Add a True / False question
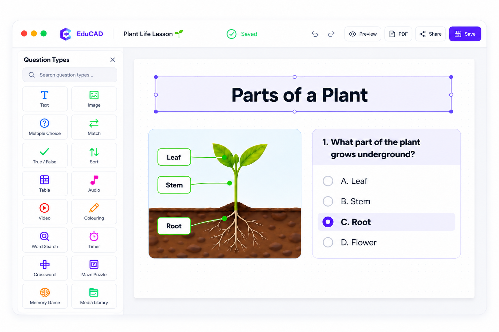 [x=45, y=155]
